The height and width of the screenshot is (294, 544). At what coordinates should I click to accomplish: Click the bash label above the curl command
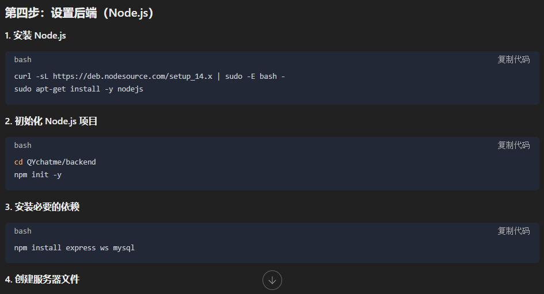click(23, 59)
